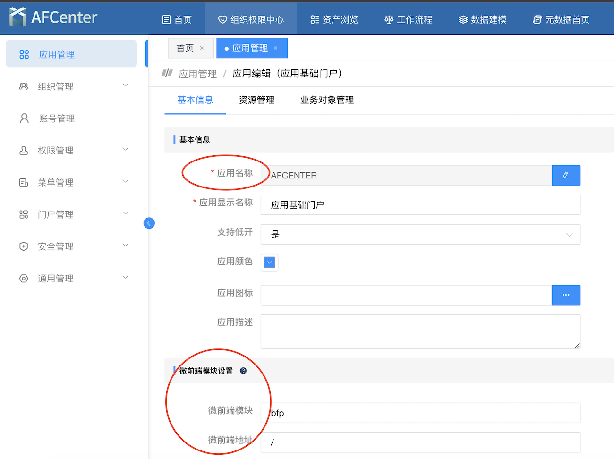Click inside the 应用描述 text area

[x=420, y=331]
